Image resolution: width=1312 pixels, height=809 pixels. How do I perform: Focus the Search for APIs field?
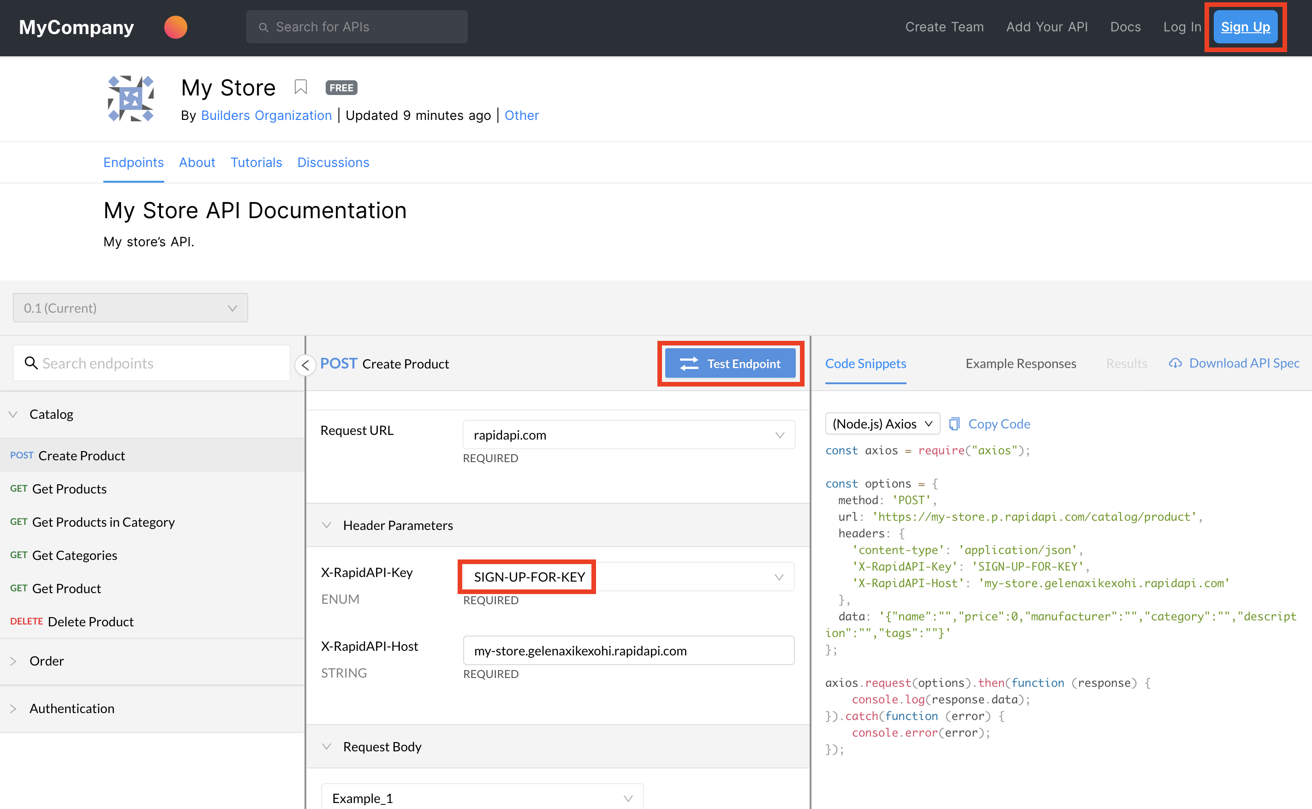[x=357, y=27]
